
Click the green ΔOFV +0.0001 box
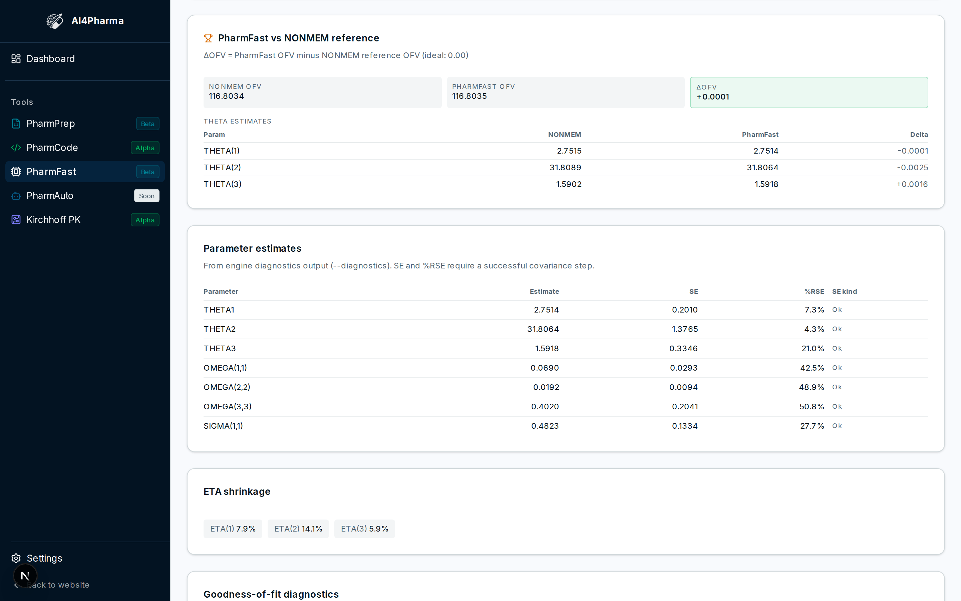809,92
